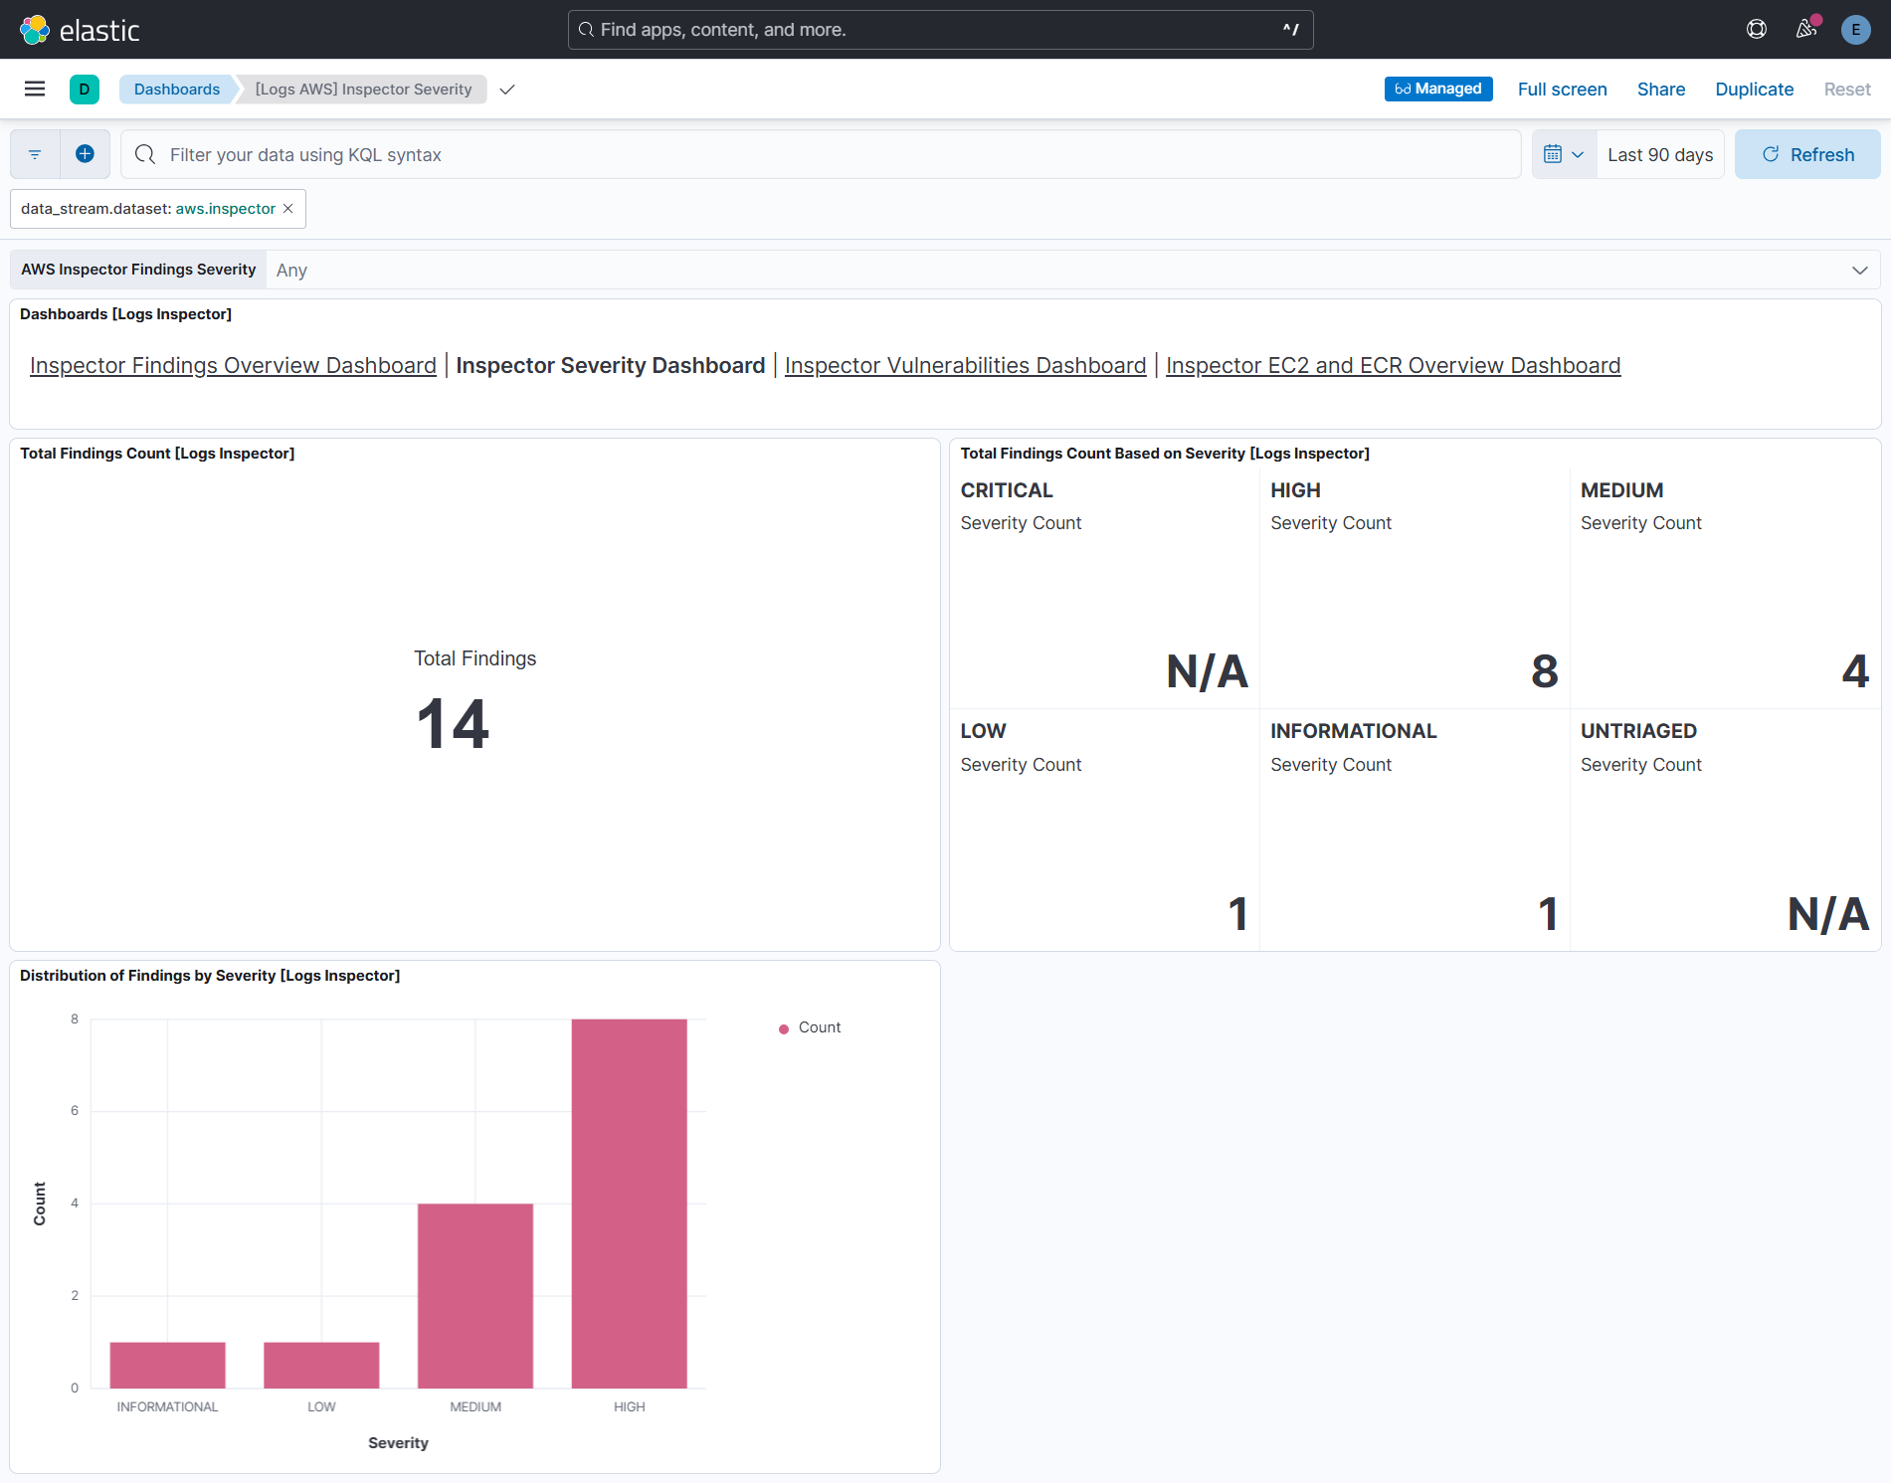Screen dimensions: 1891x1483
Task: Switch to the Dashboards breadcrumb
Action: pos(176,89)
